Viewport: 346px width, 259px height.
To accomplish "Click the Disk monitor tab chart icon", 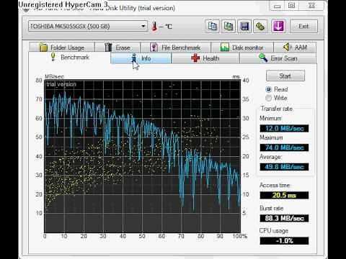I will coord(225,47).
